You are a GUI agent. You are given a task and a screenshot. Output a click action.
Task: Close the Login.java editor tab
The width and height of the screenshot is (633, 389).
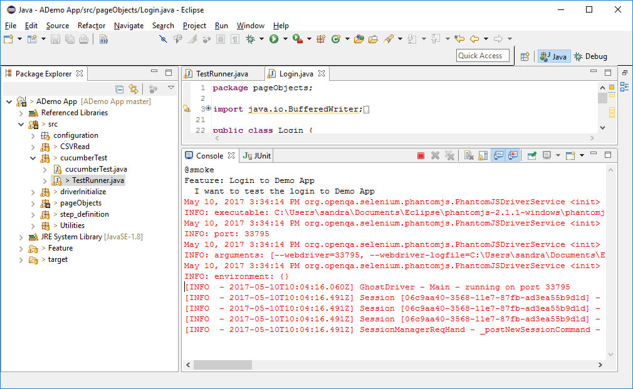click(322, 73)
